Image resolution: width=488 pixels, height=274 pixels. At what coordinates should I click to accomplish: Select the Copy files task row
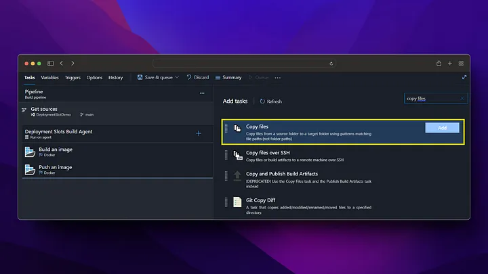[343, 132]
